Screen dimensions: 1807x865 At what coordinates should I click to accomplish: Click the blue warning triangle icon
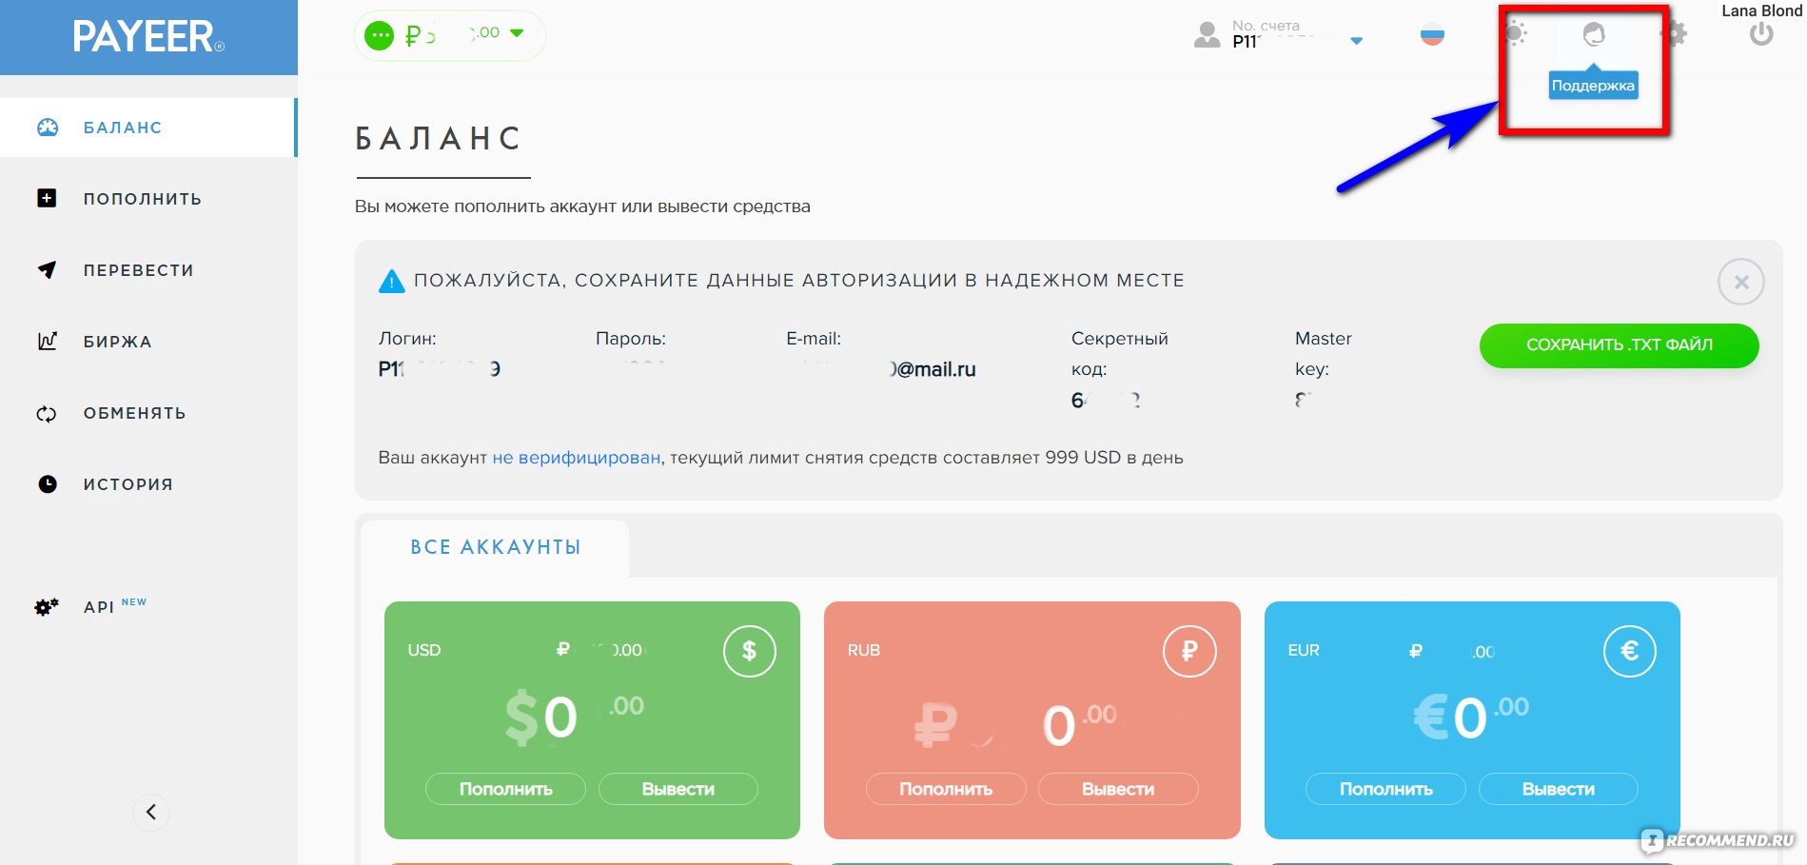(391, 282)
